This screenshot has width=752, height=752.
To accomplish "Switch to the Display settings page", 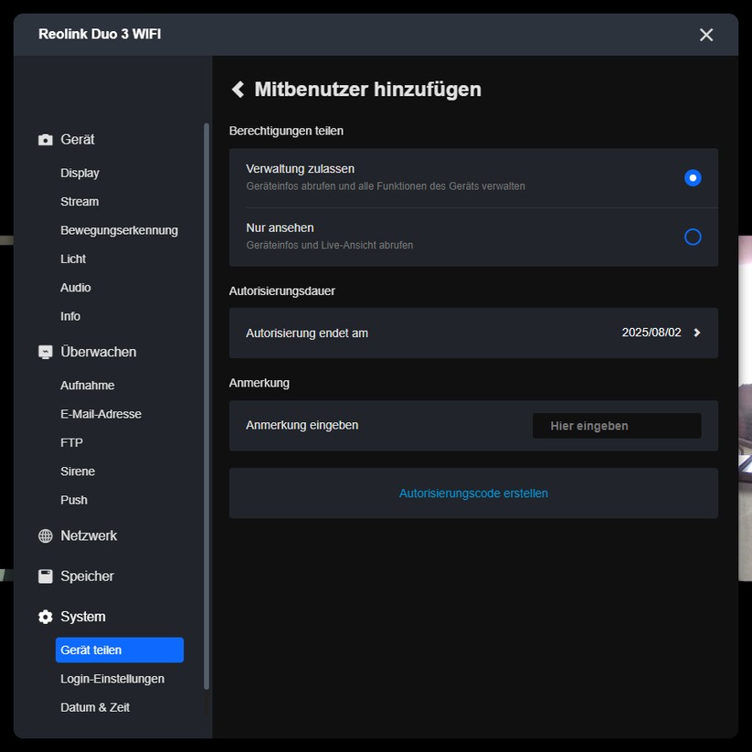I will click(x=79, y=173).
